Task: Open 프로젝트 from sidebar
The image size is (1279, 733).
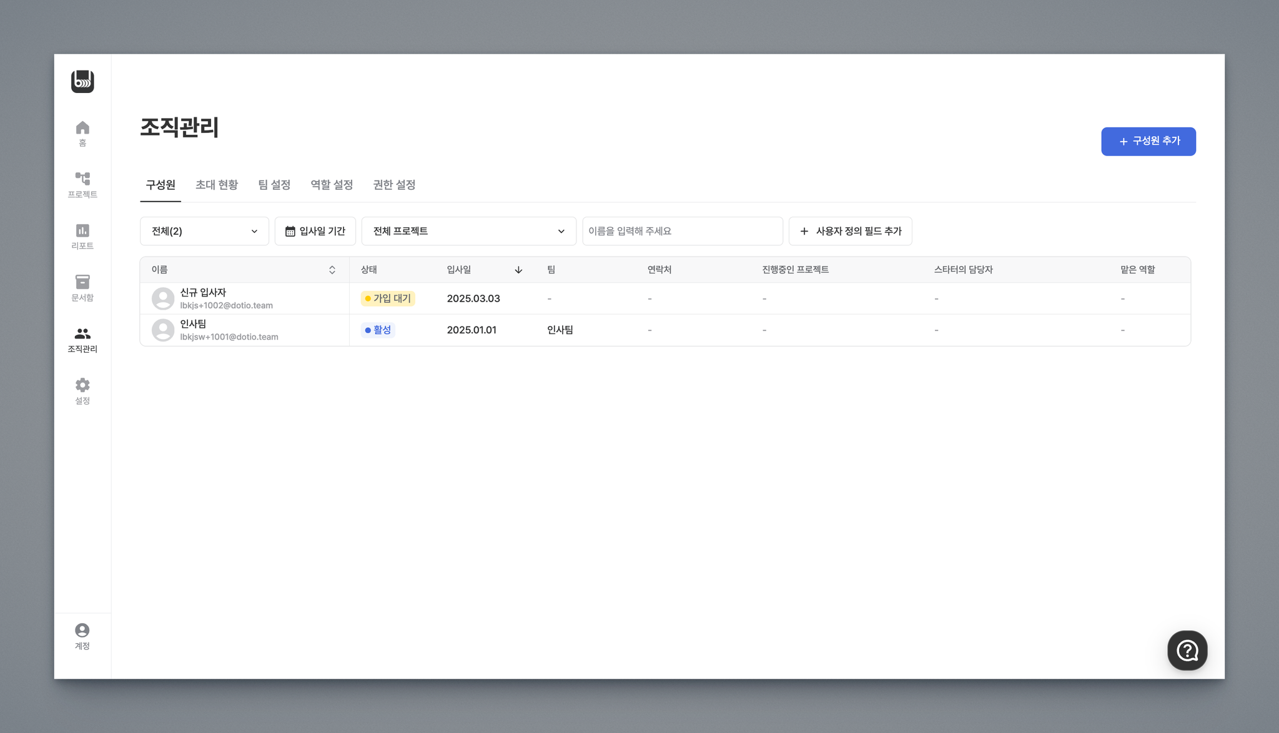Action: (82, 180)
